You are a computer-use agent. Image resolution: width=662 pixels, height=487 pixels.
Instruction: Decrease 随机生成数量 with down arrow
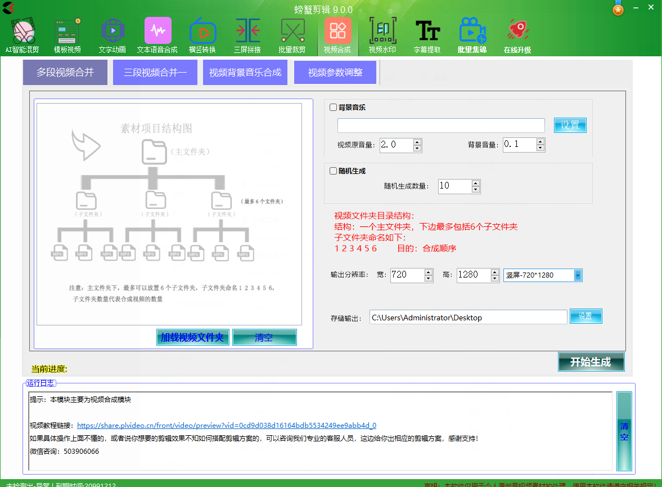pyautogui.click(x=476, y=190)
